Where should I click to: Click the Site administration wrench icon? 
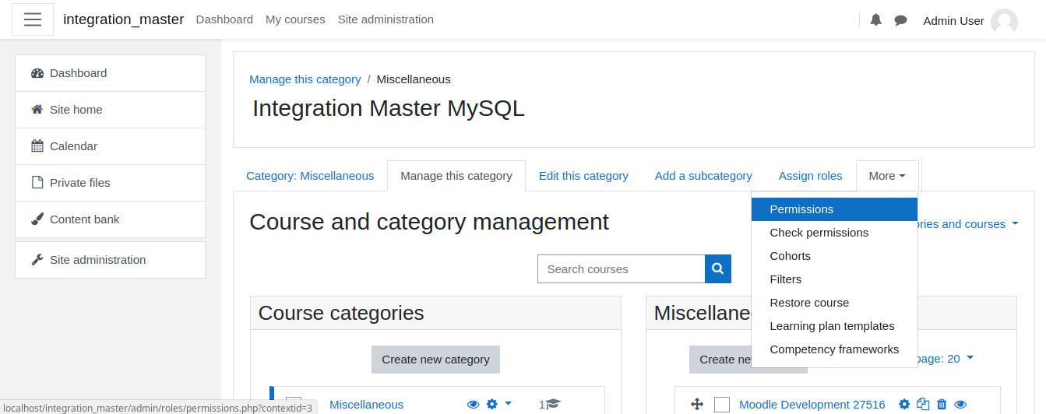pos(37,260)
